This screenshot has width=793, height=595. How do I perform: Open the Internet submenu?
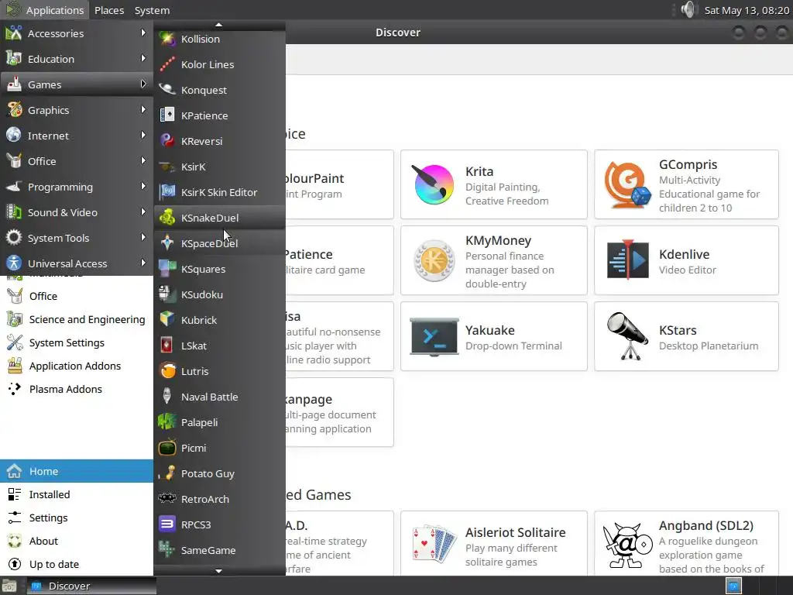click(77, 136)
